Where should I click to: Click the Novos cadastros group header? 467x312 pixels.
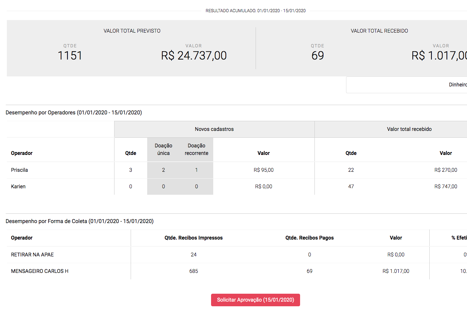[x=214, y=129]
